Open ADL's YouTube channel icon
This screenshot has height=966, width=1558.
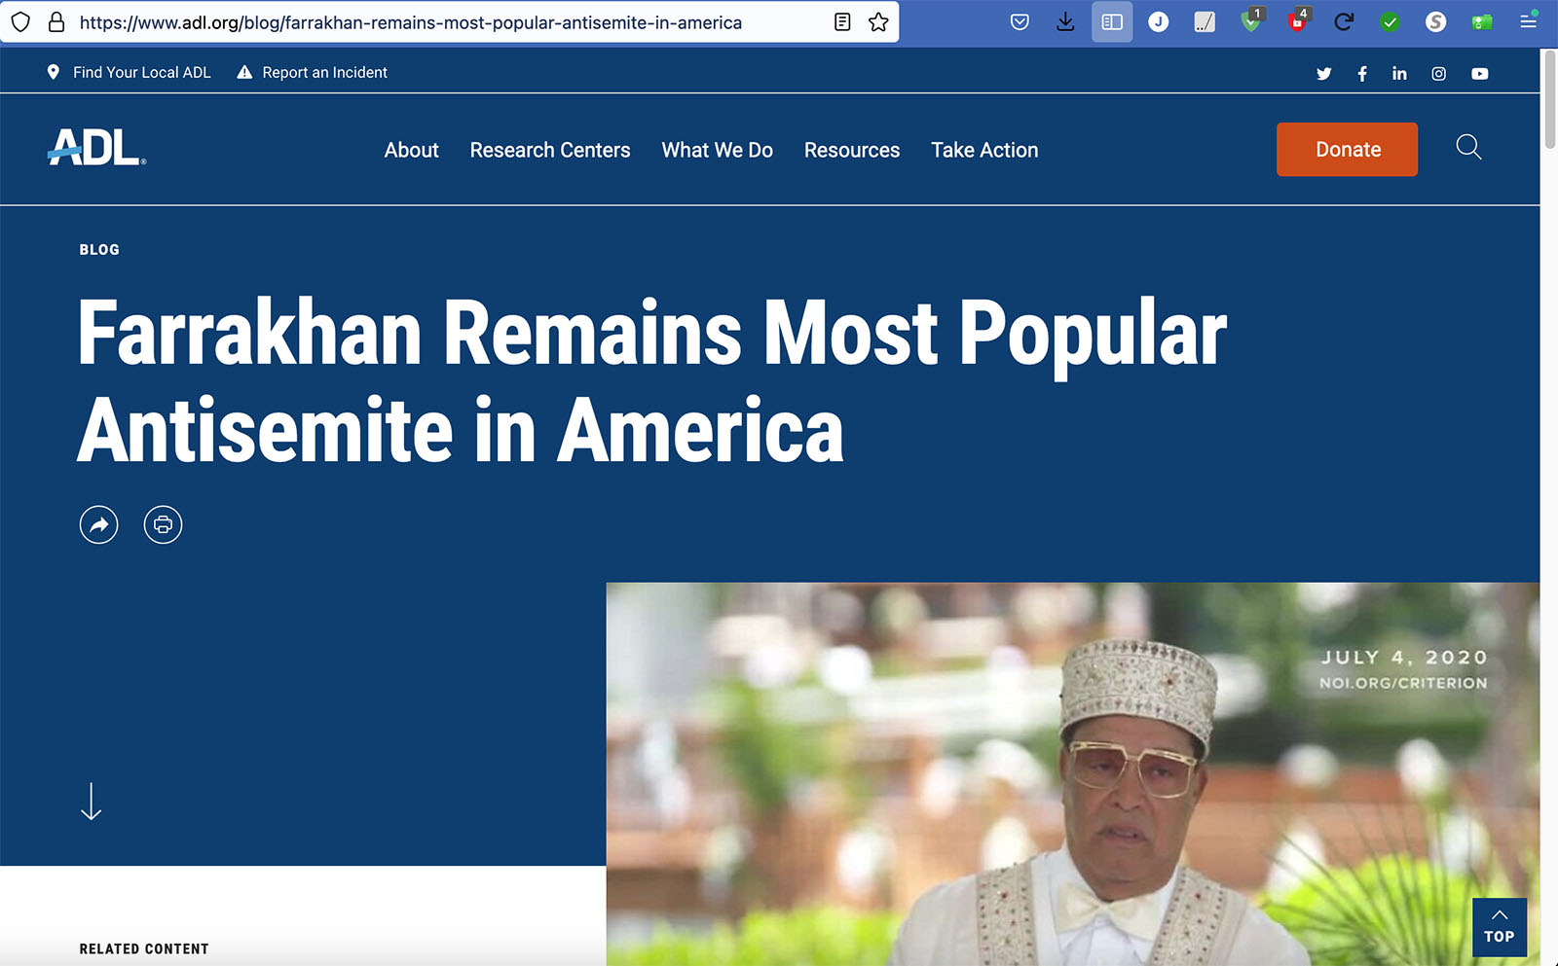(x=1479, y=74)
